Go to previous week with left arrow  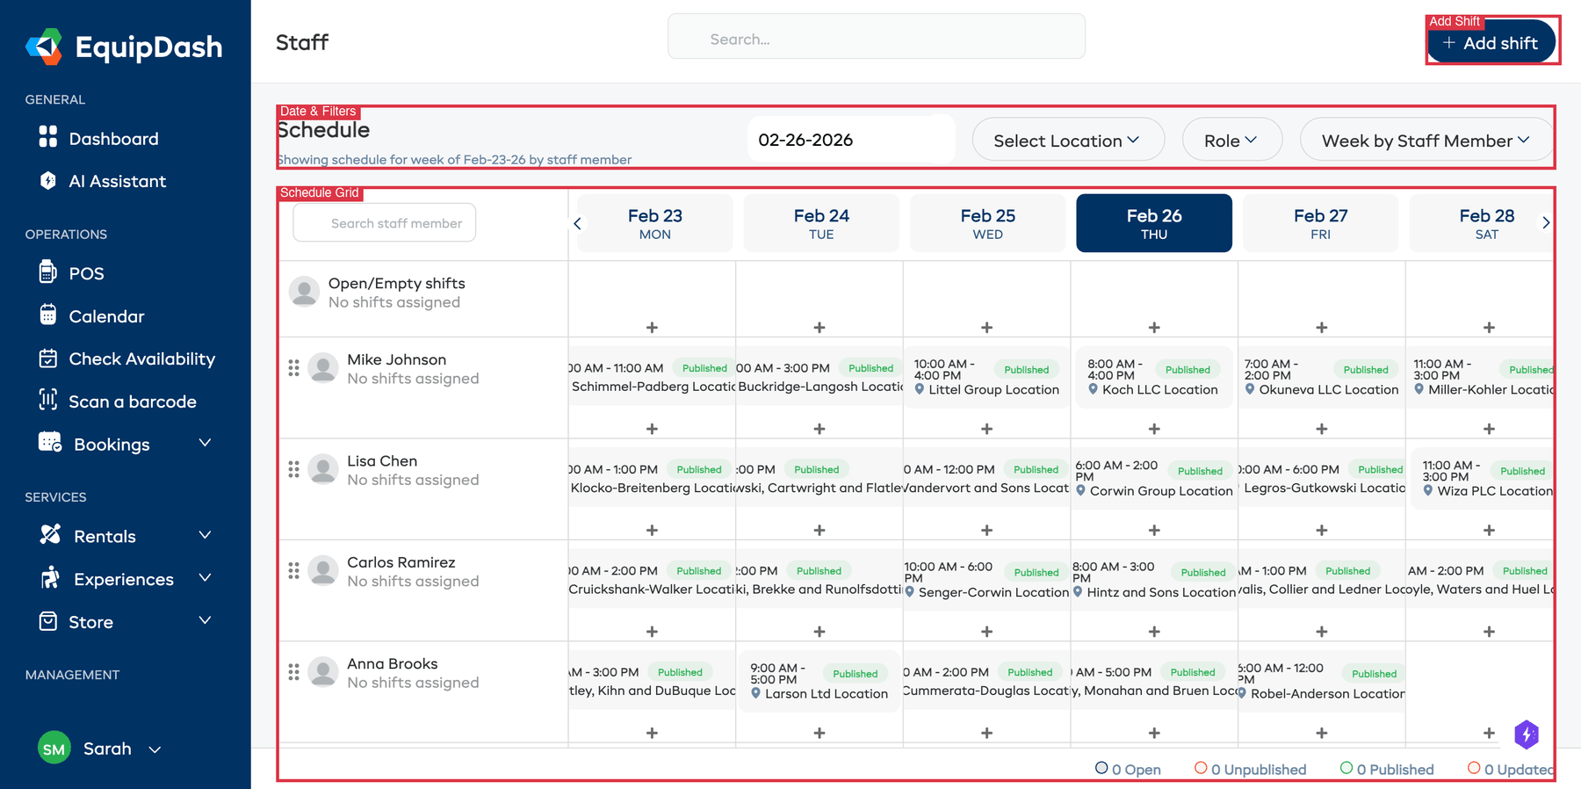click(x=577, y=223)
